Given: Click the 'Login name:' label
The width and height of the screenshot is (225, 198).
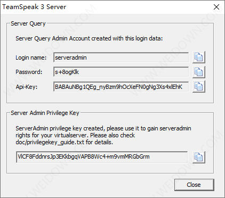Looking at the screenshot, I should [31, 57].
